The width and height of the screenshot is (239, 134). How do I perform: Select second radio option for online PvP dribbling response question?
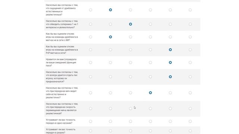click(x=111, y=50)
